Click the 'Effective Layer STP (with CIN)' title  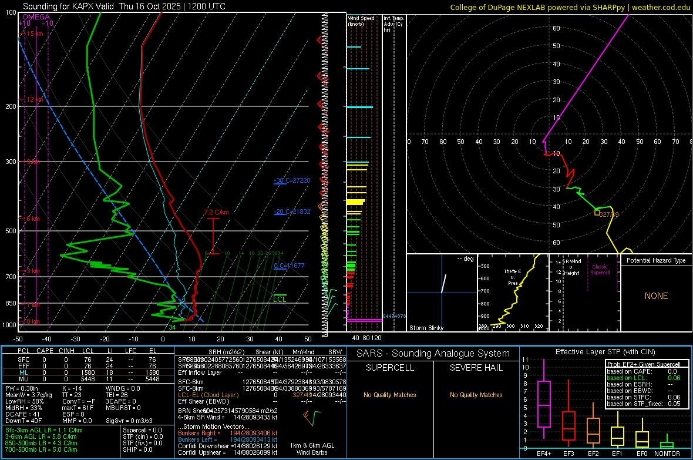605,352
